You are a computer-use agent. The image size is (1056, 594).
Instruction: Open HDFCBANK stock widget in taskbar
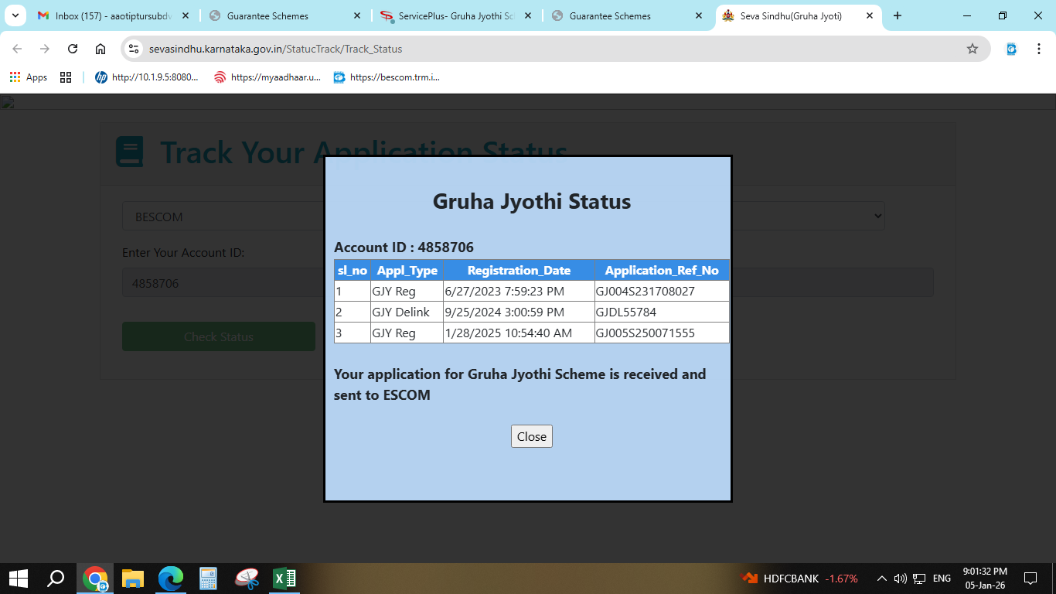pyautogui.click(x=800, y=579)
